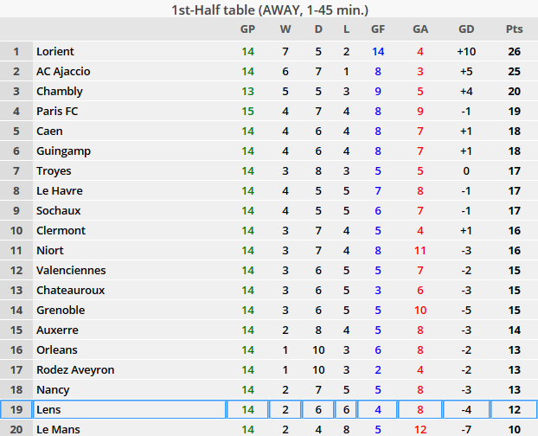Click the GD goal difference header
Image resolution: width=538 pixels, height=436 pixels.
(x=466, y=29)
